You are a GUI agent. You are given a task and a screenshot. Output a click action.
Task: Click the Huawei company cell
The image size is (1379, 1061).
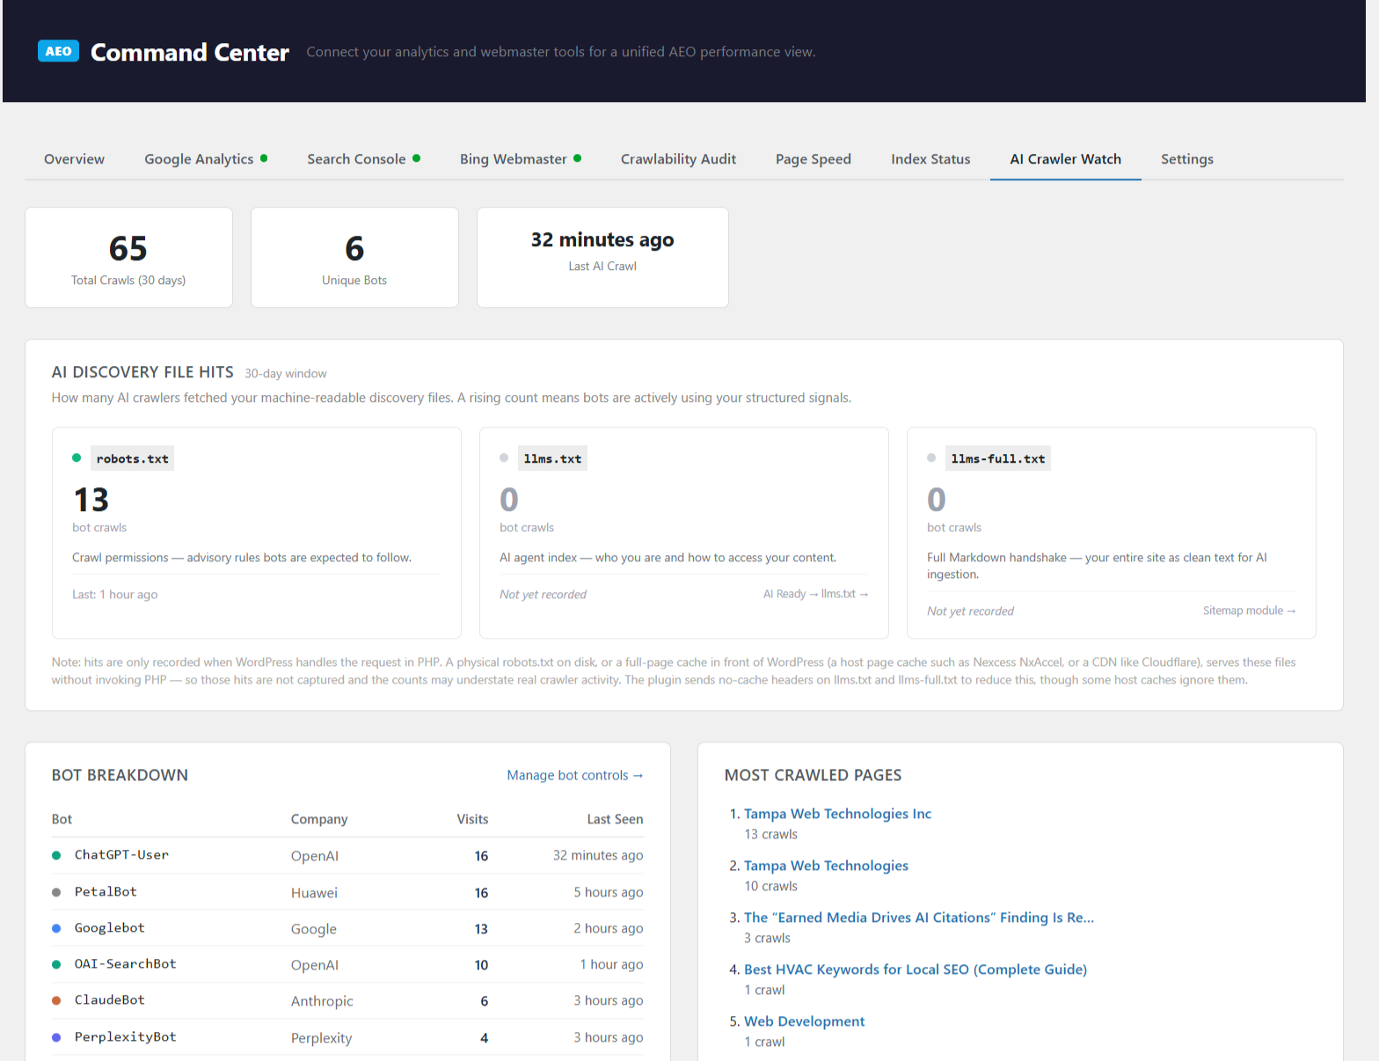click(314, 893)
